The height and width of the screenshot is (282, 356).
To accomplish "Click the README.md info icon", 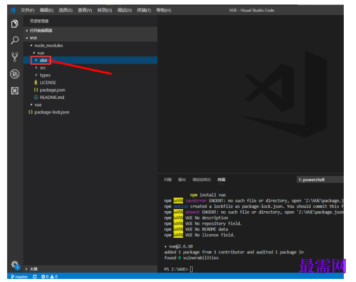I will click(36, 97).
